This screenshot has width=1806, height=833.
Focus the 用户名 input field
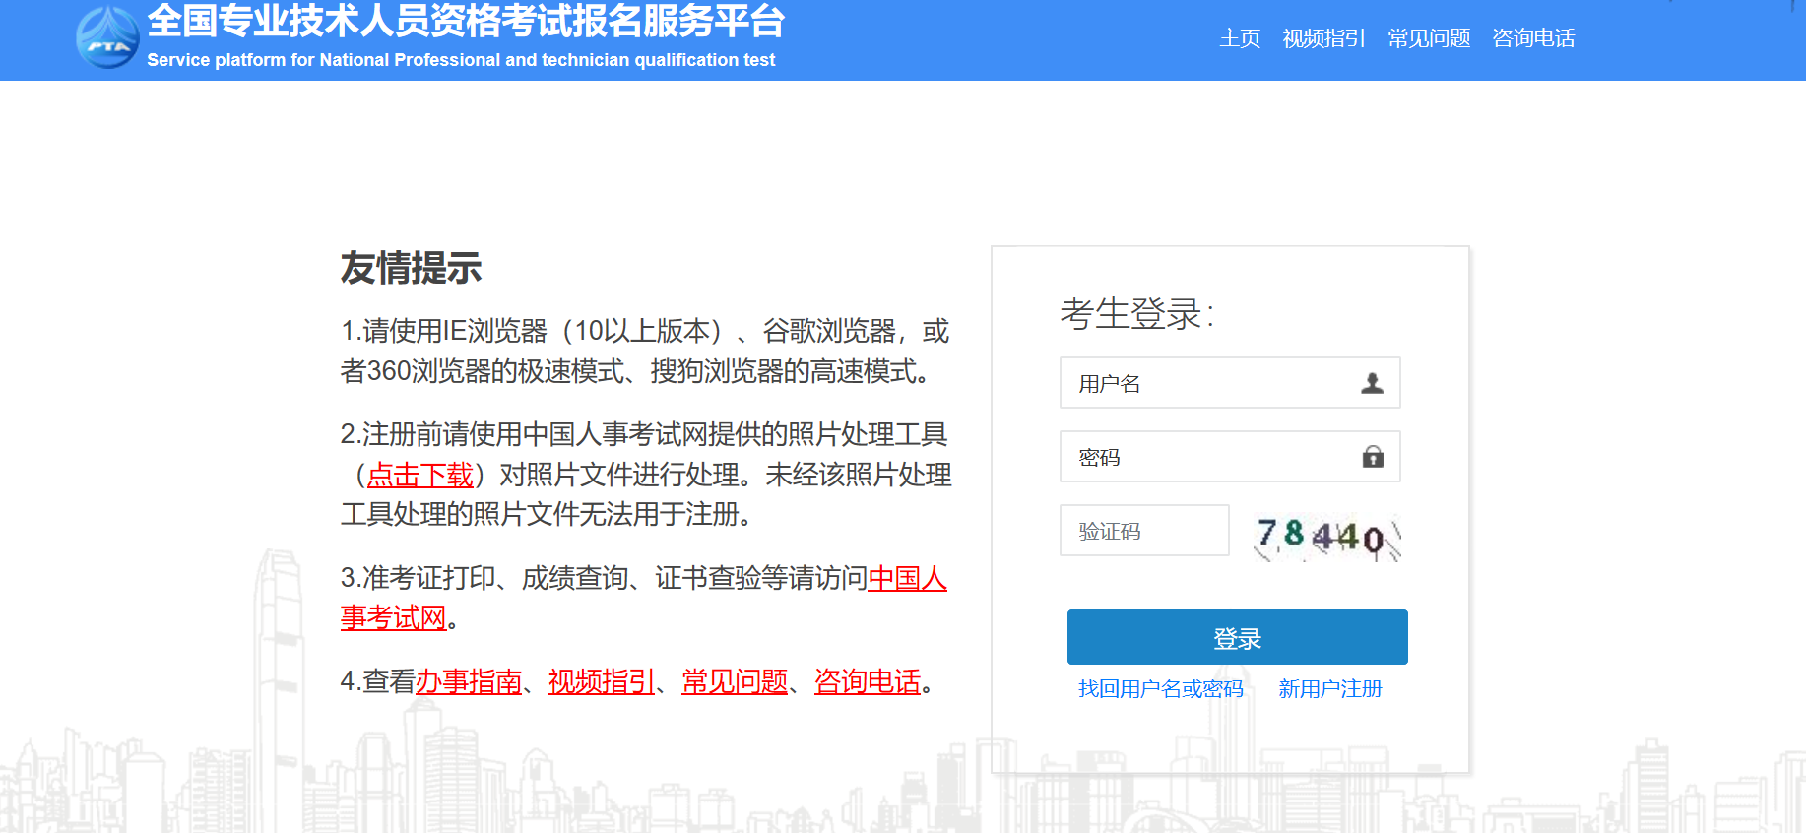tap(1211, 383)
